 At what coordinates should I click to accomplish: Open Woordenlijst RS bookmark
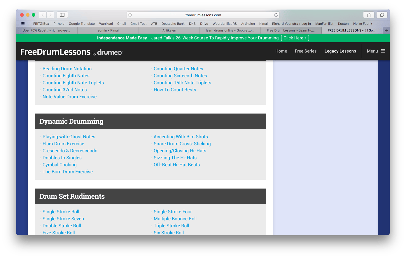tap(225, 24)
